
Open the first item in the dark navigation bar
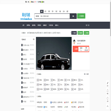click(23, 25)
